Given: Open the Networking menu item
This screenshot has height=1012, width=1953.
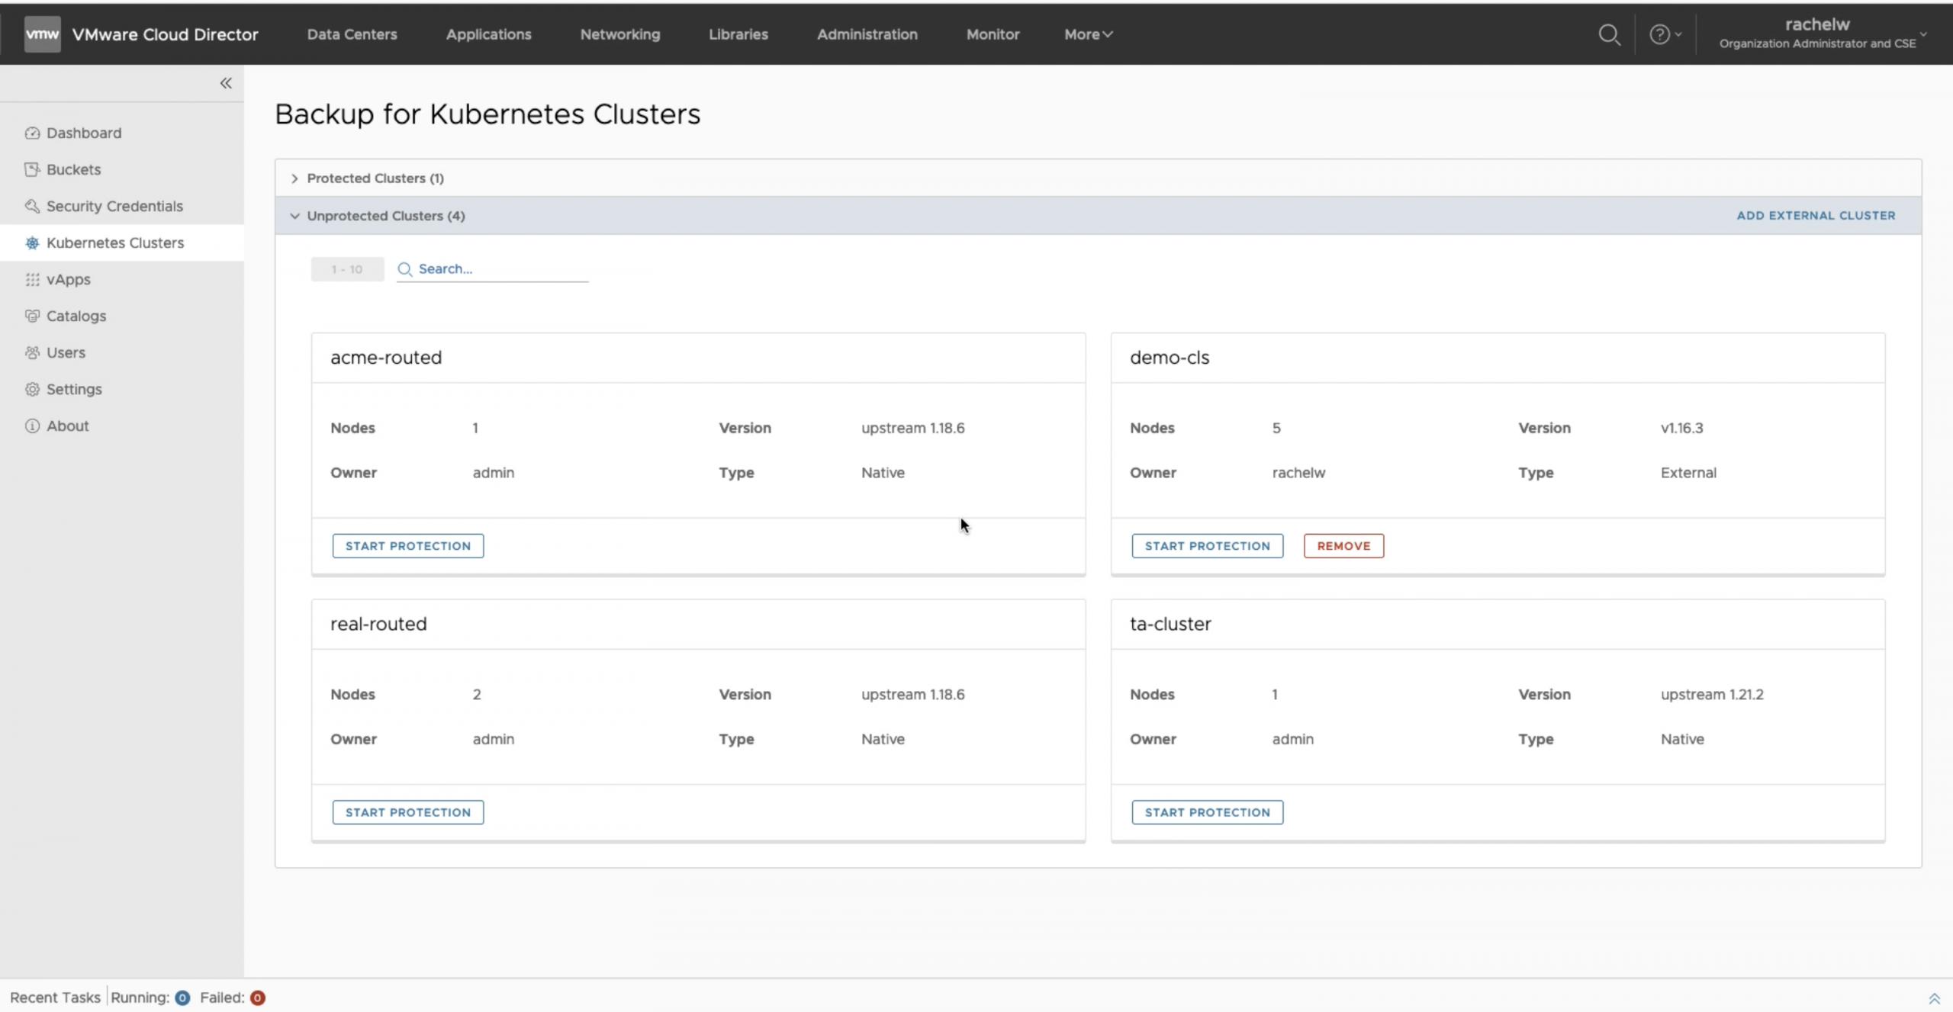Looking at the screenshot, I should point(619,34).
